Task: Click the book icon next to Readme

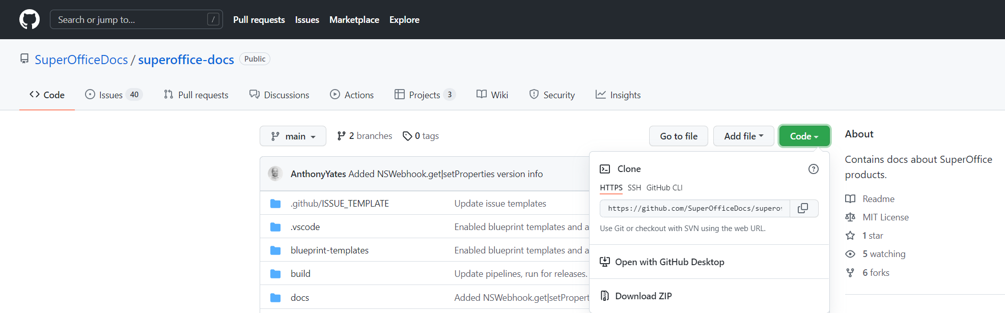Action: [x=850, y=199]
